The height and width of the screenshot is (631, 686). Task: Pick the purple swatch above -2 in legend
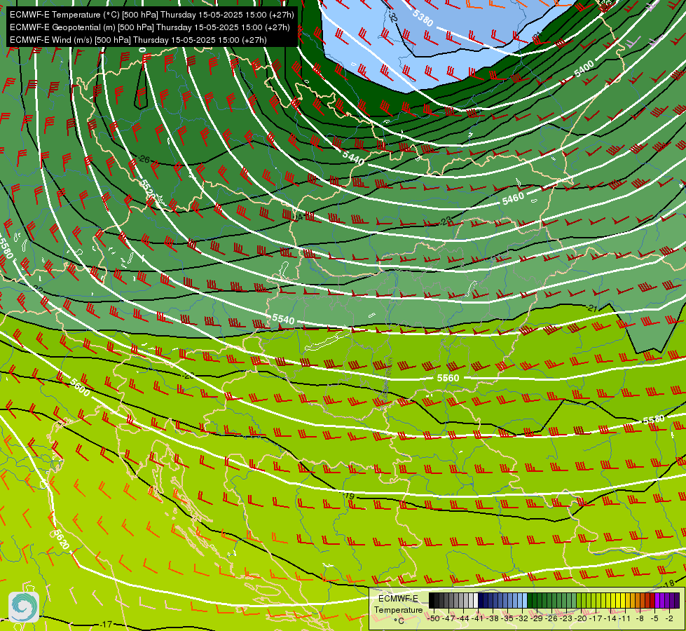pyautogui.click(x=672, y=601)
